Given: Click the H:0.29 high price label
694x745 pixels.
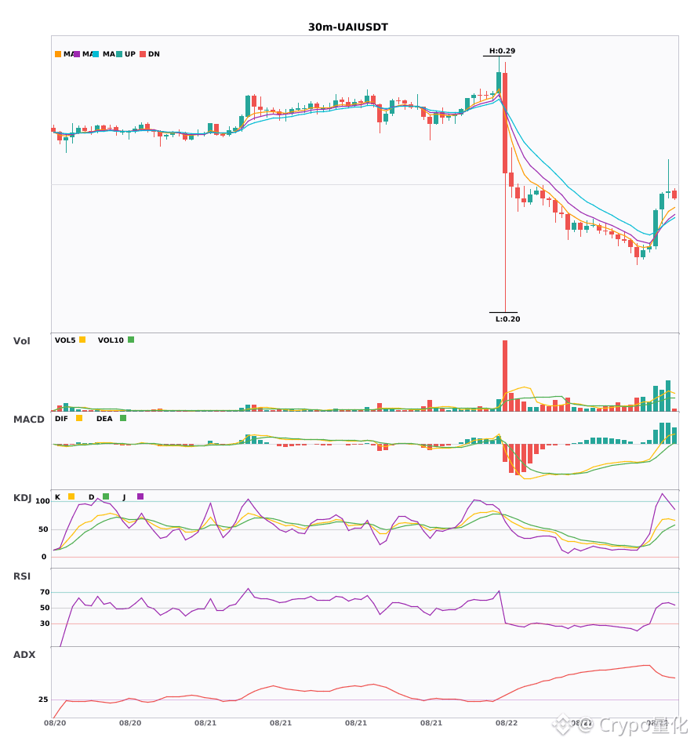Looking at the screenshot, I should (502, 51).
